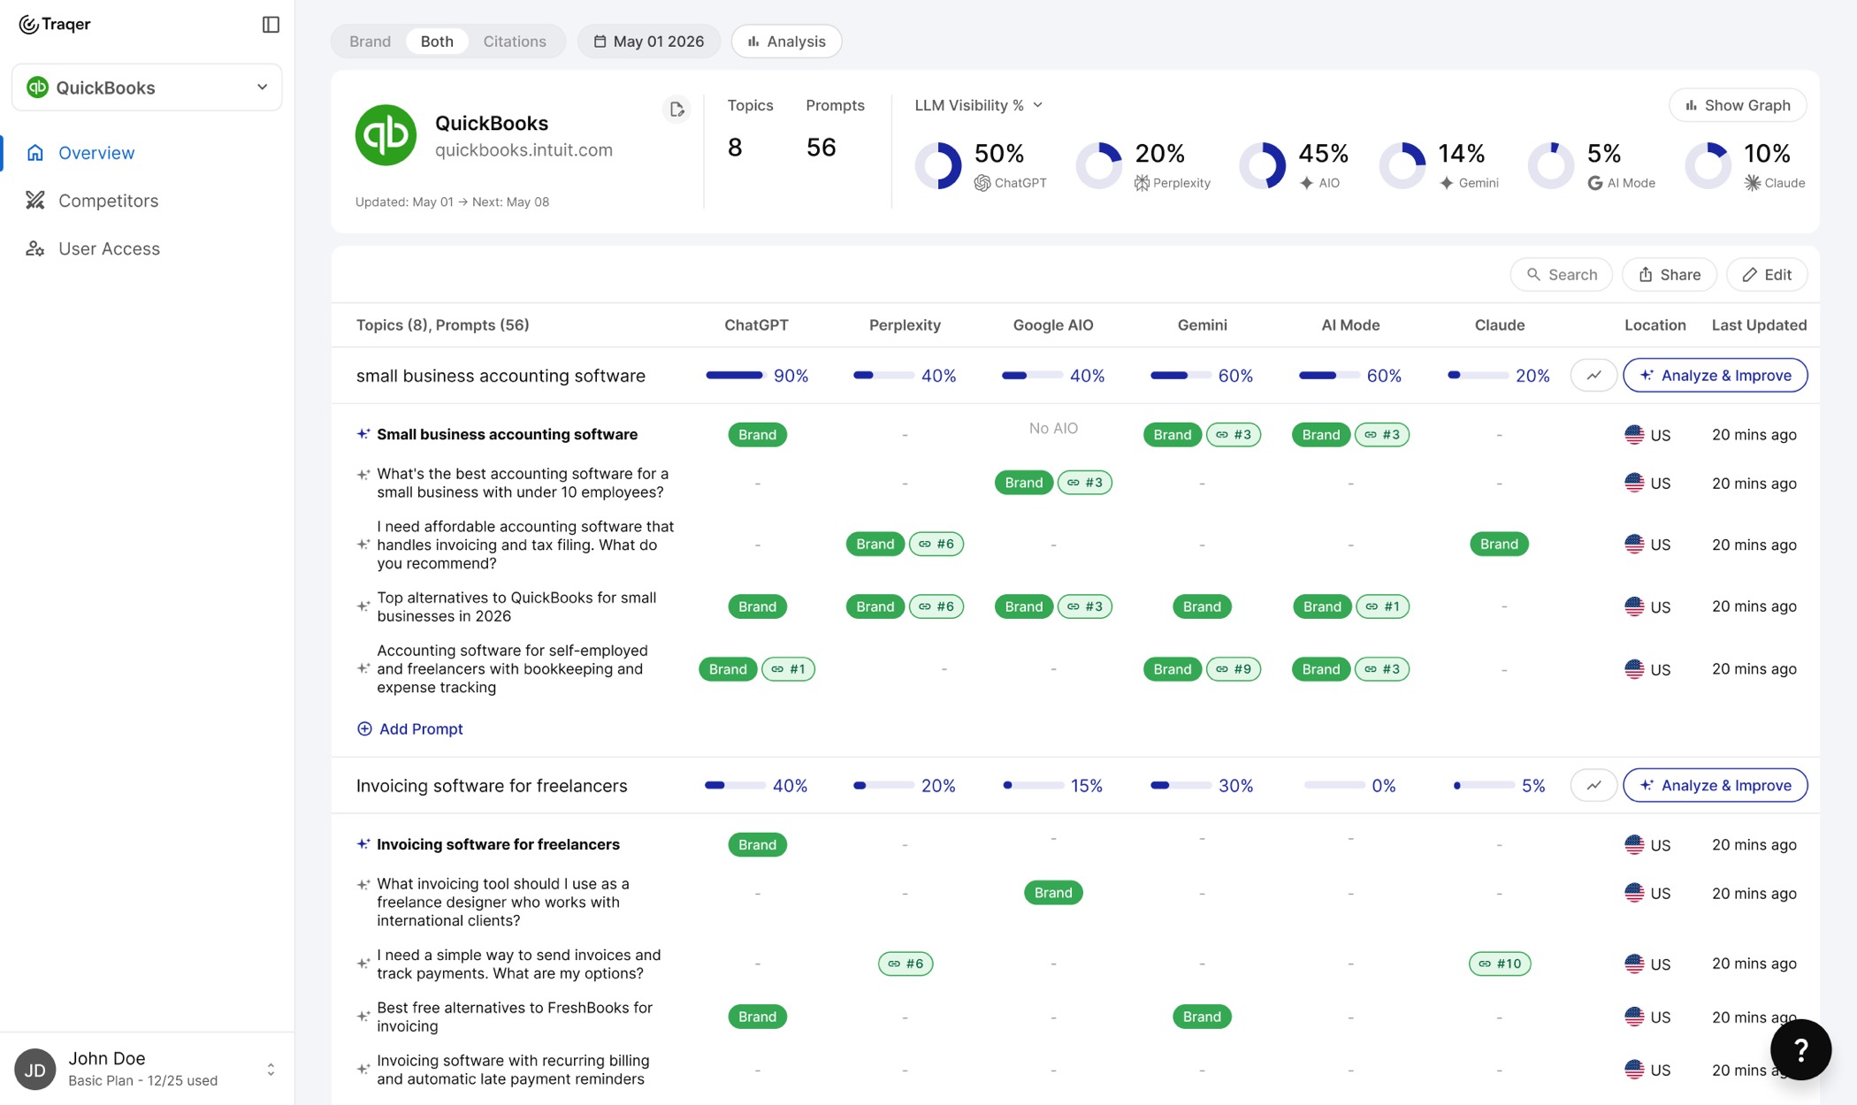This screenshot has width=1857, height=1105.
Task: Click the JD user avatar
Action: 35,1069
